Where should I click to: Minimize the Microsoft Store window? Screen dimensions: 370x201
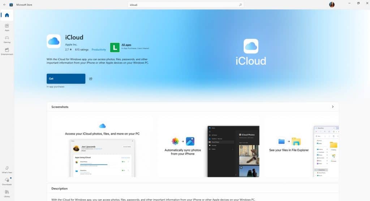point(349,3)
